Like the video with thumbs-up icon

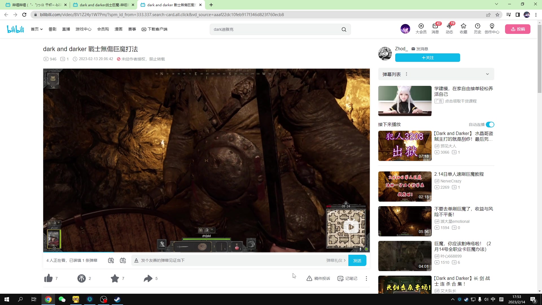[x=48, y=278]
